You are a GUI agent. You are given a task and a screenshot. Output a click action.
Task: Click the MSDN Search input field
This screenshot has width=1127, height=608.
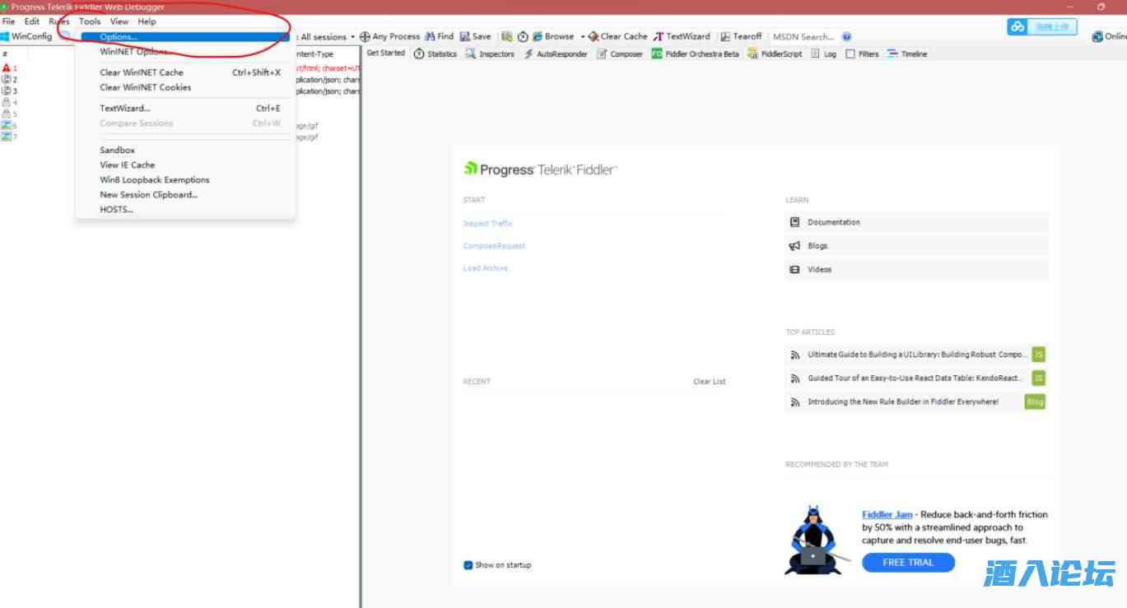[x=803, y=37]
